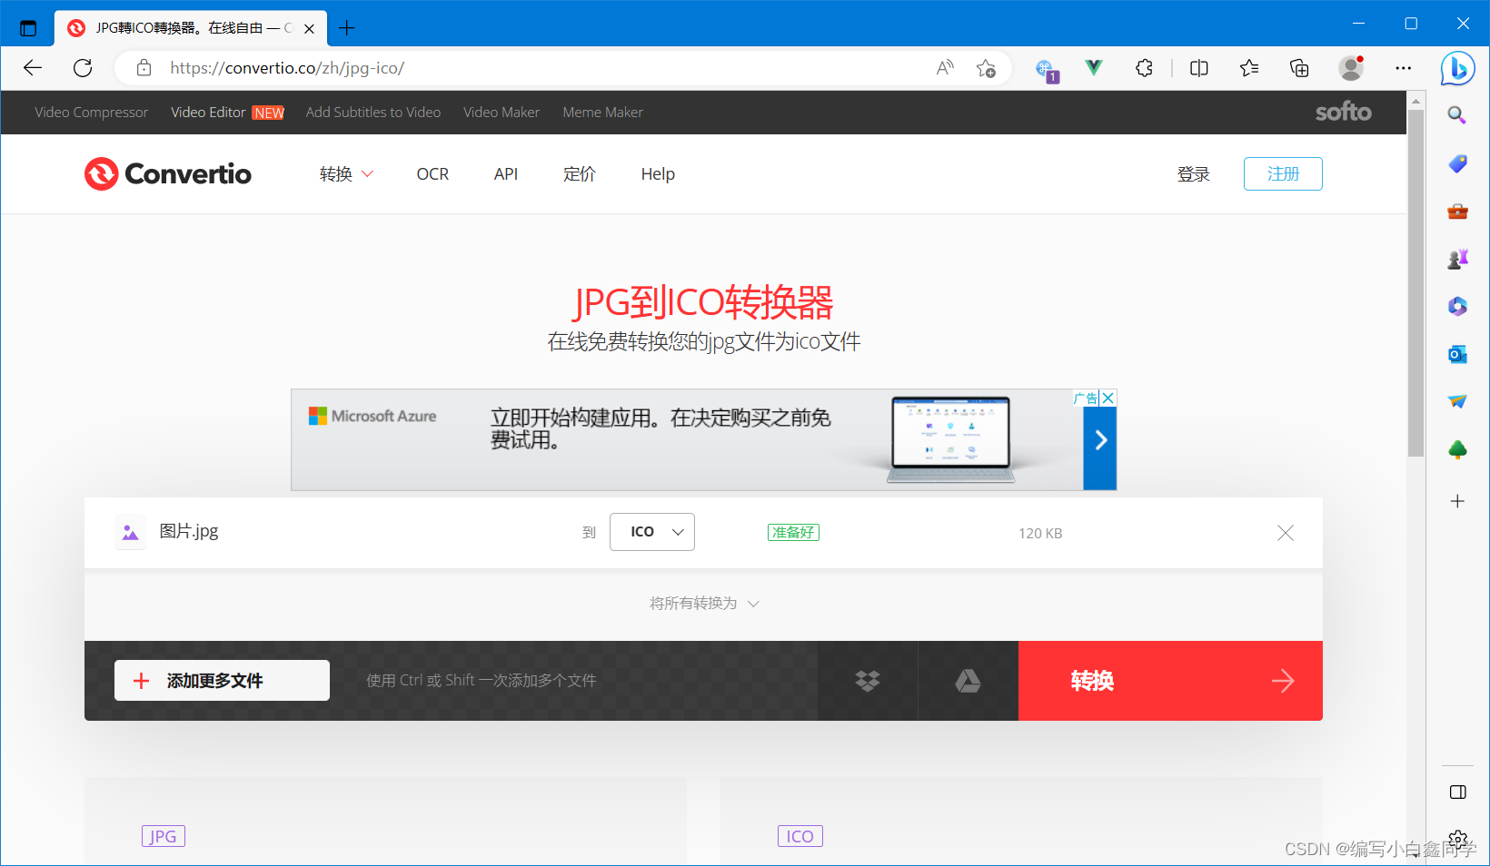This screenshot has width=1490, height=866.
Task: Open the 将所有转换为 dropdown
Action: tap(703, 603)
